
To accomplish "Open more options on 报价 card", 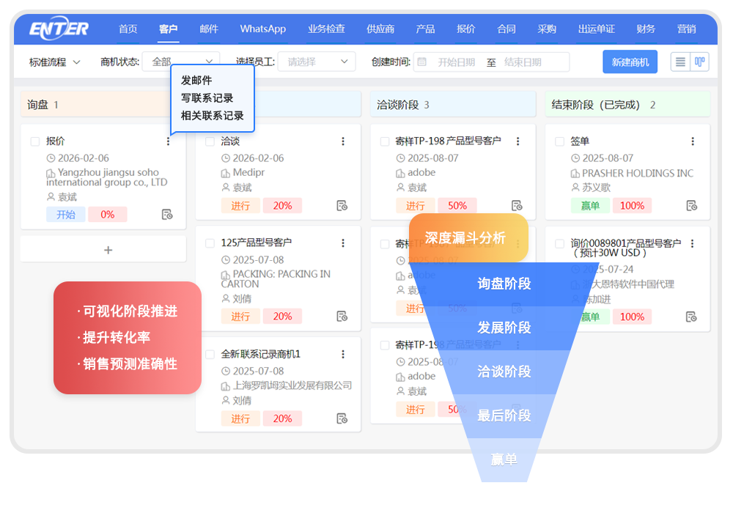I will (169, 141).
